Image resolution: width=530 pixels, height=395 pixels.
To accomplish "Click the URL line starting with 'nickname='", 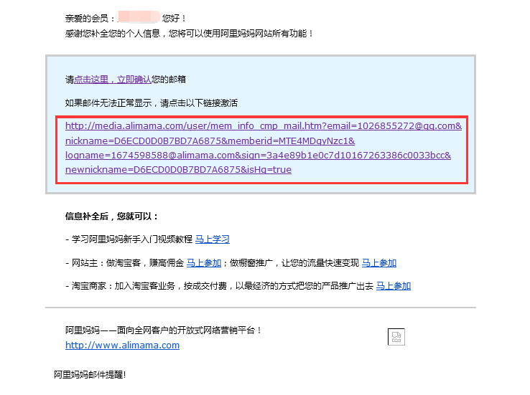I will click(210, 141).
